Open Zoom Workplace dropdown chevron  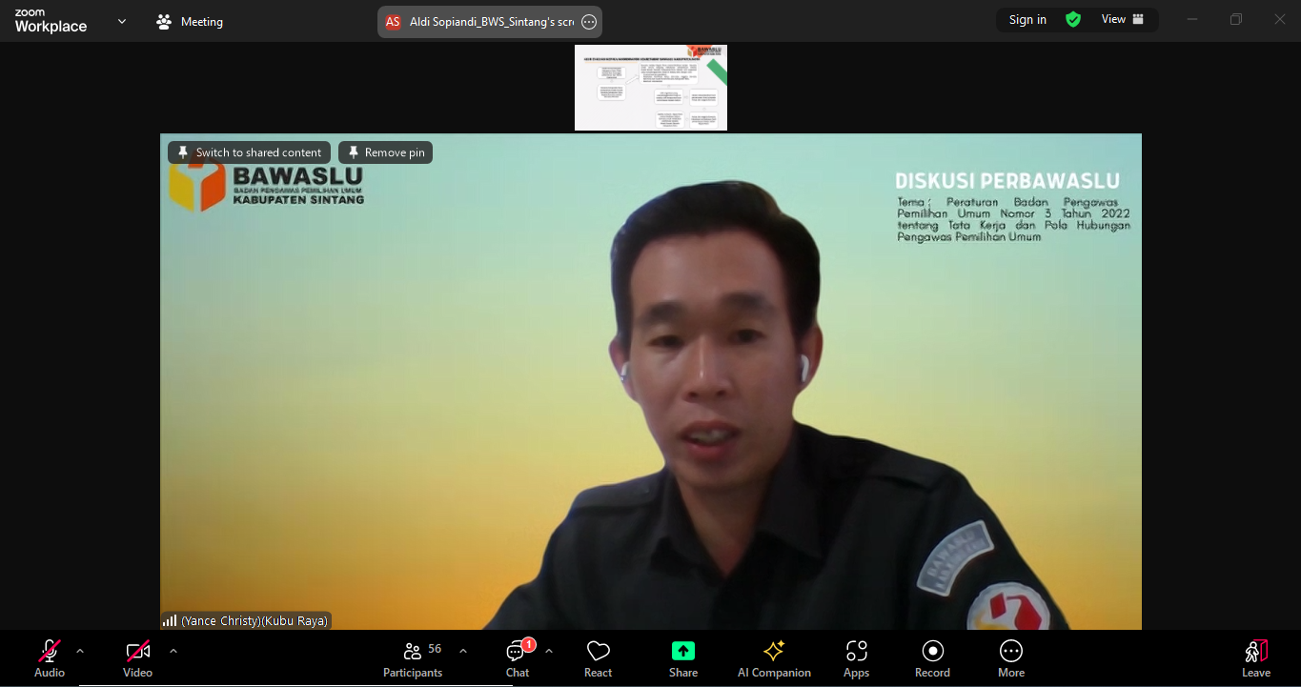[x=122, y=21]
